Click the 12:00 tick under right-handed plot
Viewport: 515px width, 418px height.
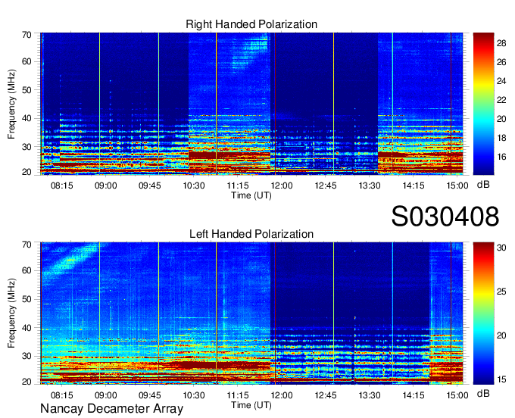click(282, 186)
